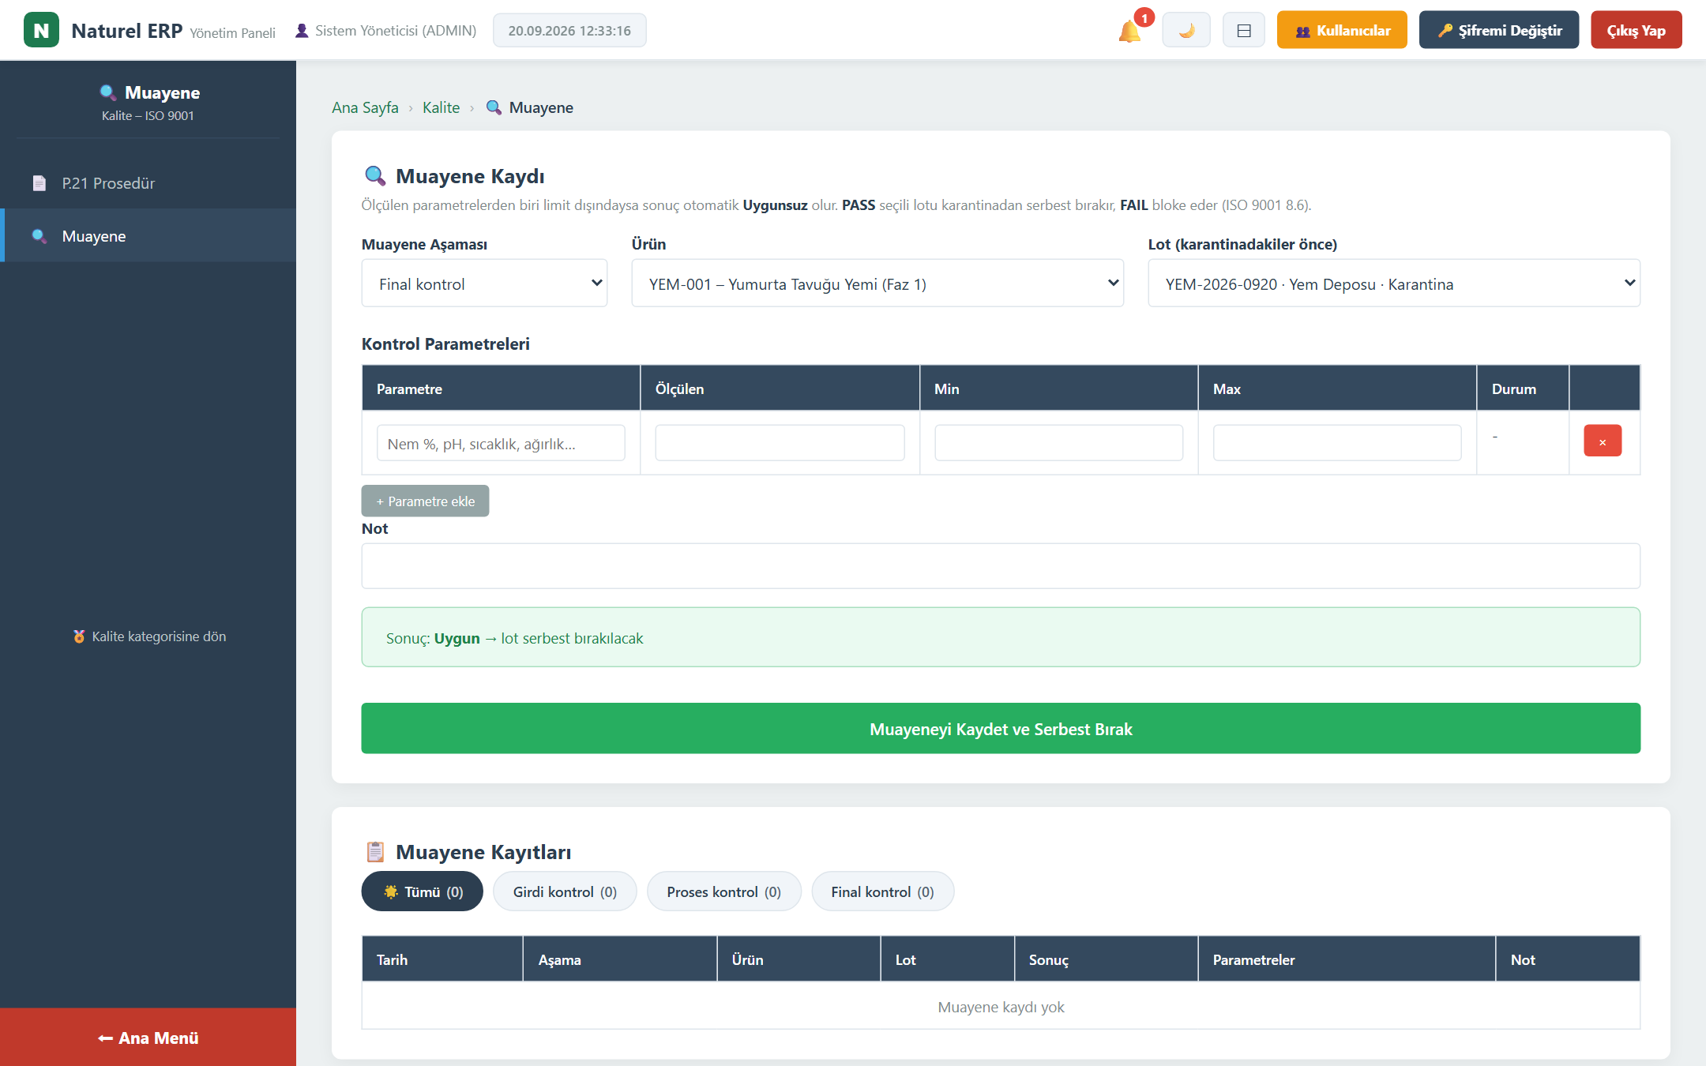Click Muayeneyi Kaydet ve Serbest Bırak button

(1001, 729)
